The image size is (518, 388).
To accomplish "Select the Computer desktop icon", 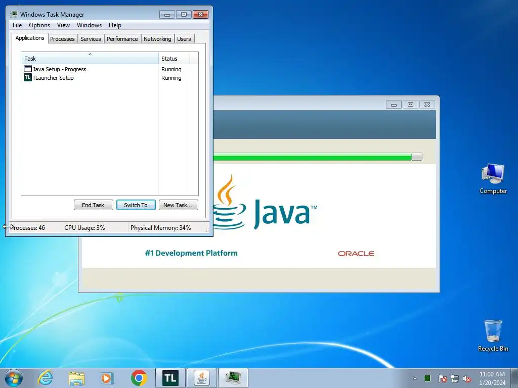I will (493, 179).
